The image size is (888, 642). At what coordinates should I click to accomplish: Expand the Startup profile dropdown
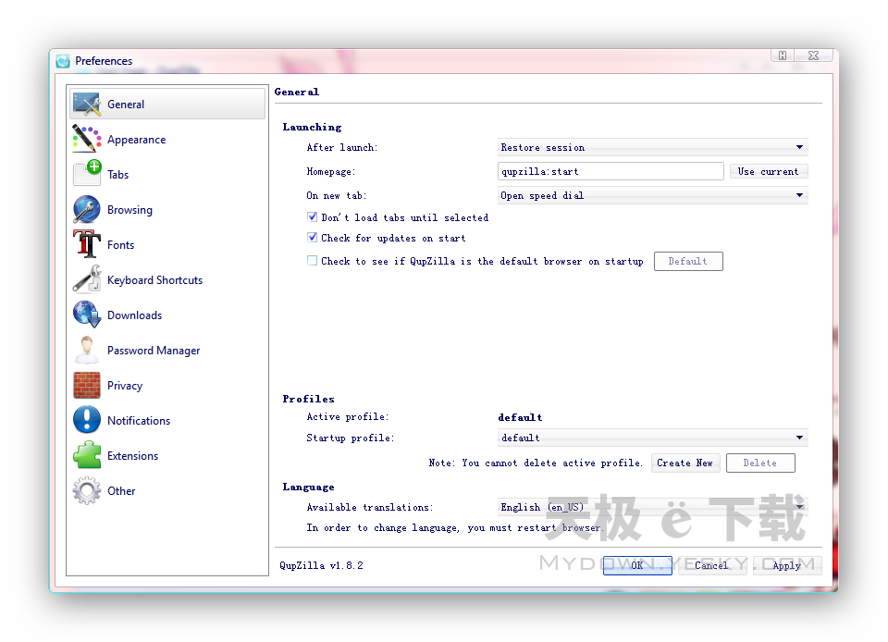tap(652, 438)
